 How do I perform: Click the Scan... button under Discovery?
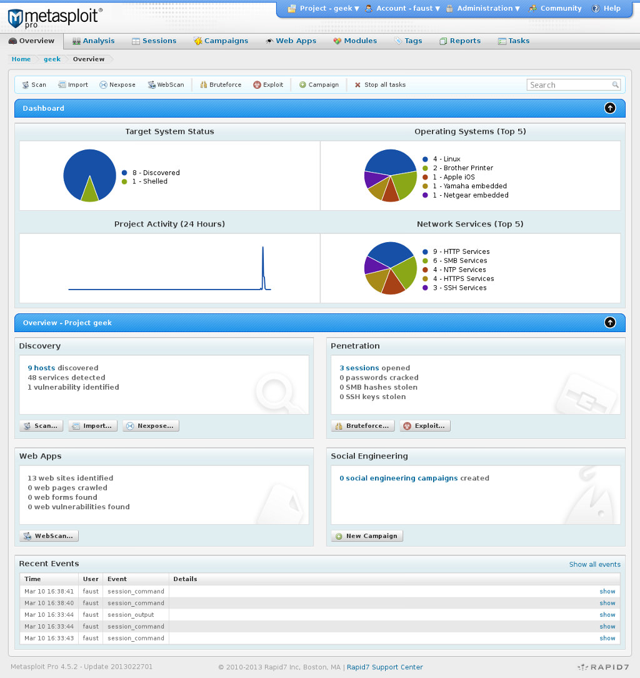point(41,426)
